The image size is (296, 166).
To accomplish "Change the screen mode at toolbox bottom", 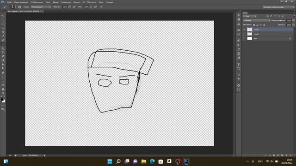I will tap(3, 109).
